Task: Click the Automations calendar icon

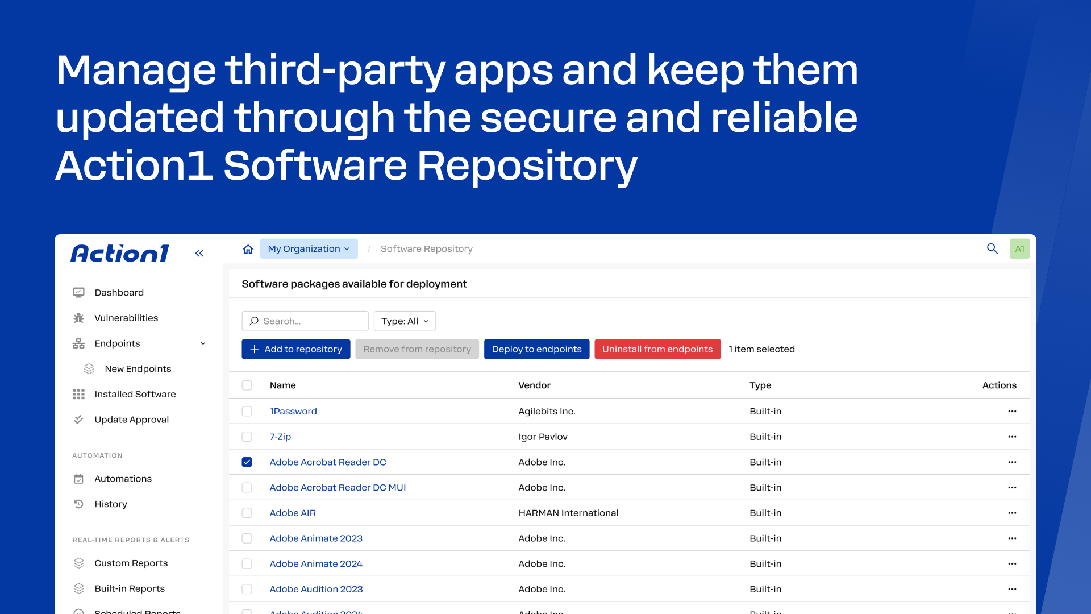Action: click(78, 479)
